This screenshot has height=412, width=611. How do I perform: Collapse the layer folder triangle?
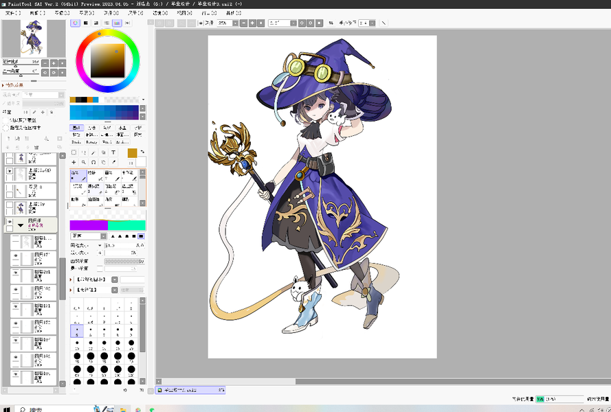(21, 225)
